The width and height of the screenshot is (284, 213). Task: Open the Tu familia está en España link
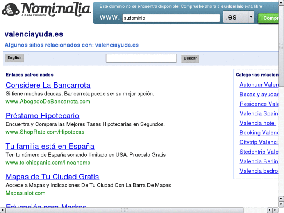[x=50, y=146]
